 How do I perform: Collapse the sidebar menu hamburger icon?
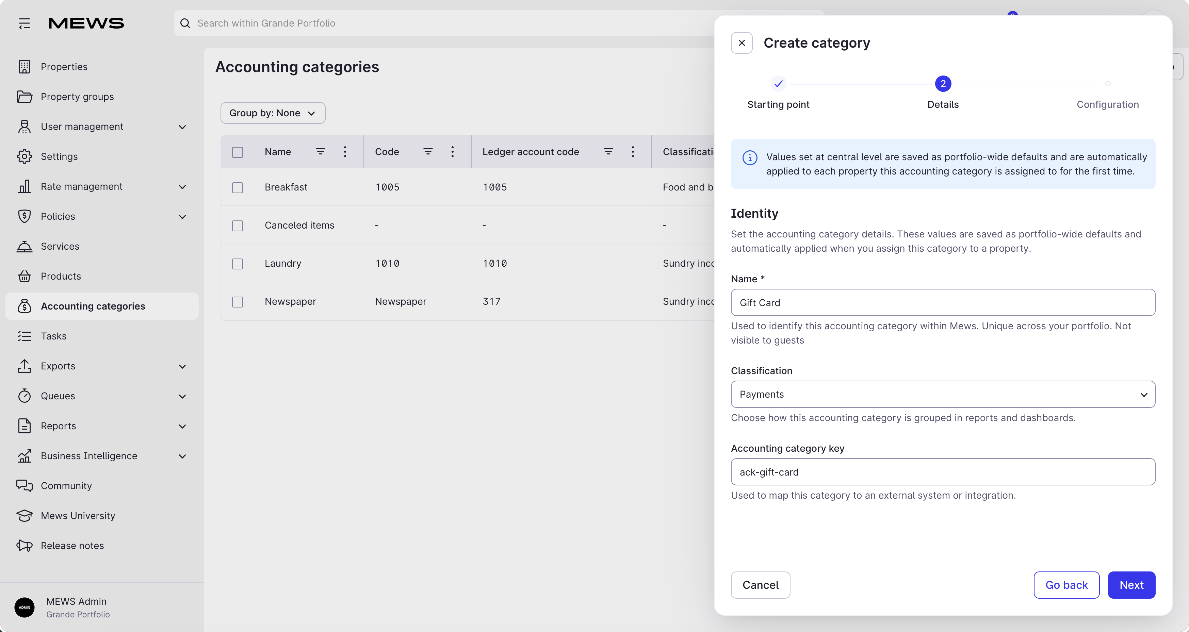25,23
